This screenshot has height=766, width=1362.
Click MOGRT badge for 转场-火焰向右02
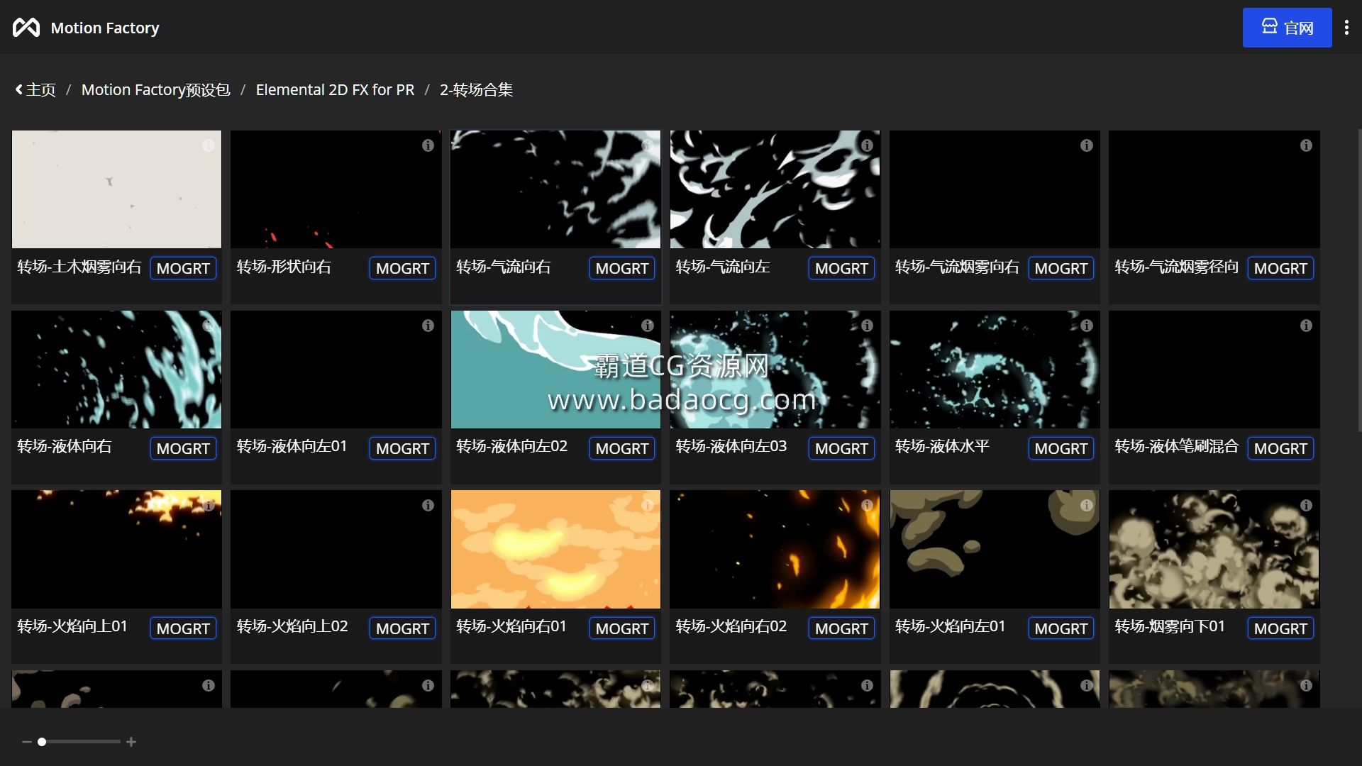click(841, 628)
